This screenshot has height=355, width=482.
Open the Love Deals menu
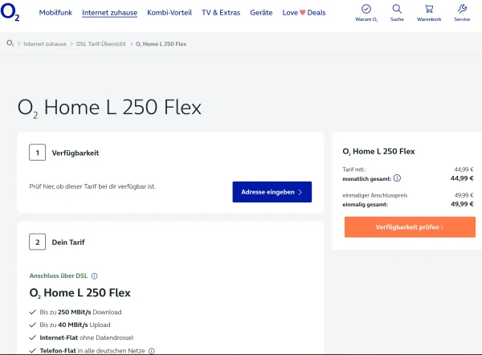tap(304, 13)
